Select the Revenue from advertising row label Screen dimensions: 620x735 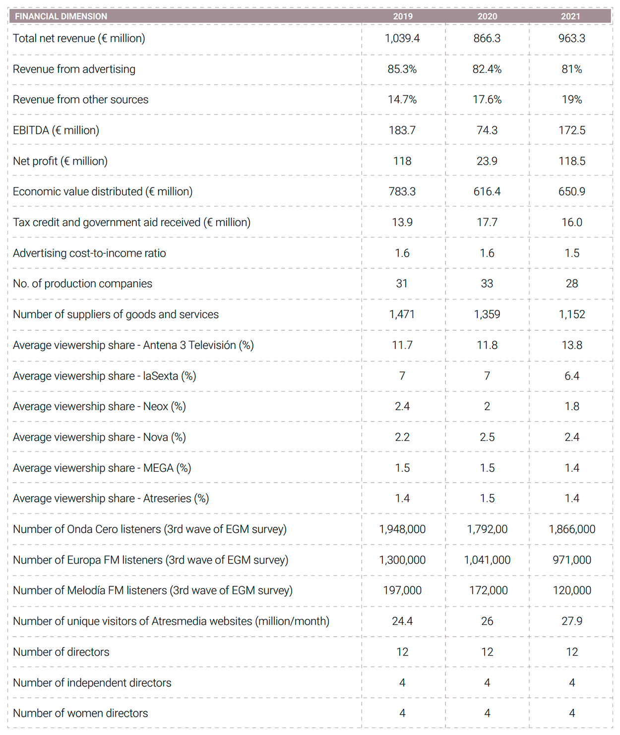point(74,69)
